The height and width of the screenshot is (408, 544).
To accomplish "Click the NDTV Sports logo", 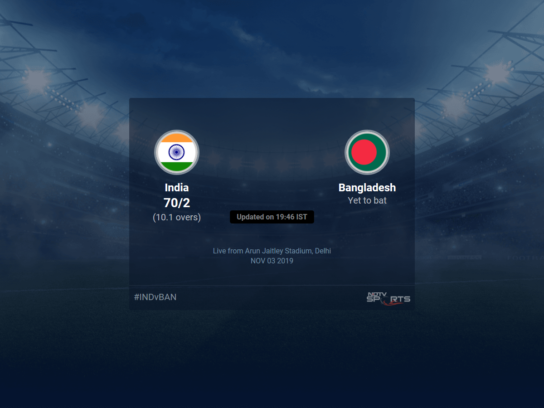I will coord(389,297).
